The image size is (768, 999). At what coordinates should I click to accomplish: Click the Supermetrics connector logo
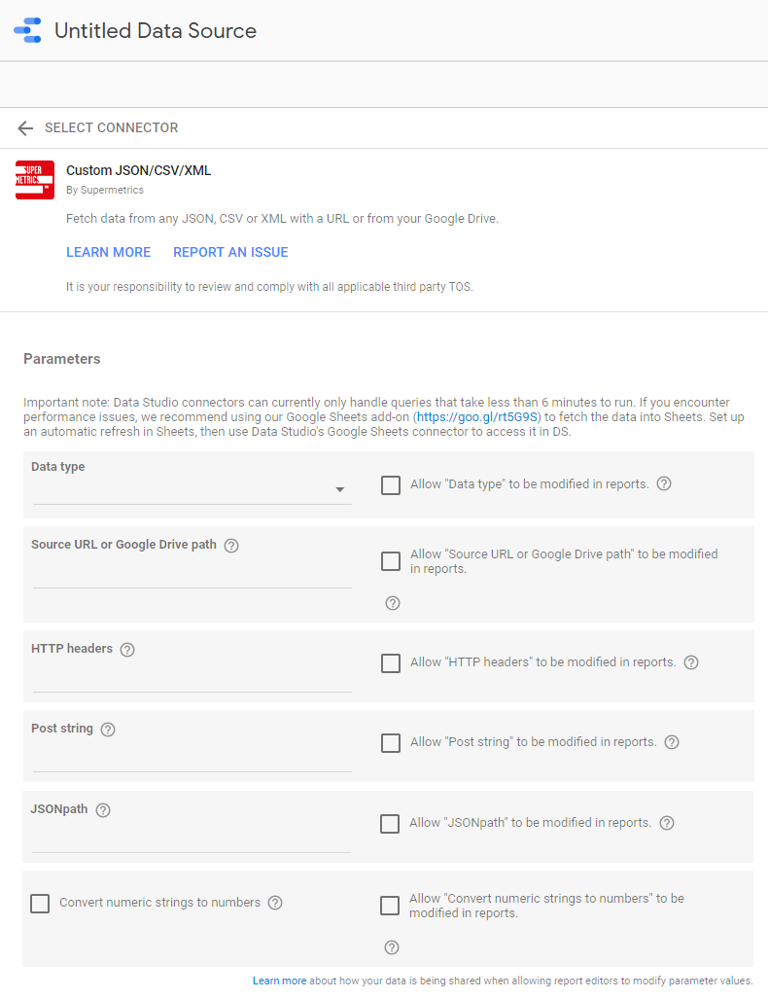[x=35, y=180]
